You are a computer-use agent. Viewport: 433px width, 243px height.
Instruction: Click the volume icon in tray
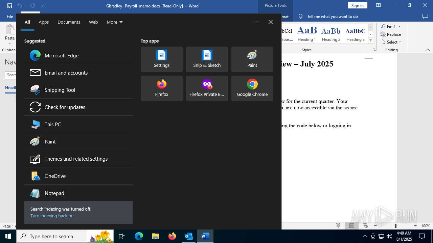(x=389, y=236)
